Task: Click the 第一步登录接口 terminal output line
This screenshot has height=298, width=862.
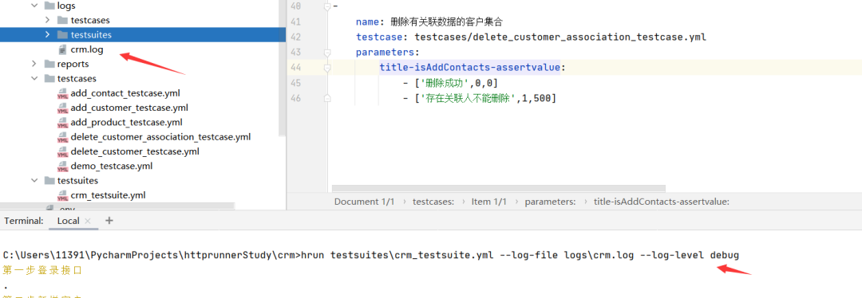Action: 42,271
